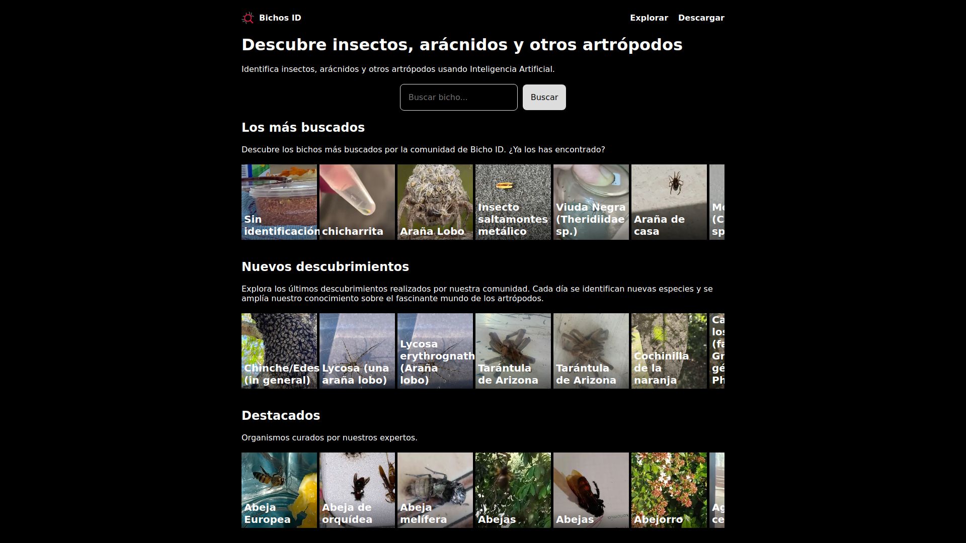Viewport: 966px width, 543px height.
Task: Select the Insecto saltamontes metálico card
Action: pyautogui.click(x=513, y=202)
